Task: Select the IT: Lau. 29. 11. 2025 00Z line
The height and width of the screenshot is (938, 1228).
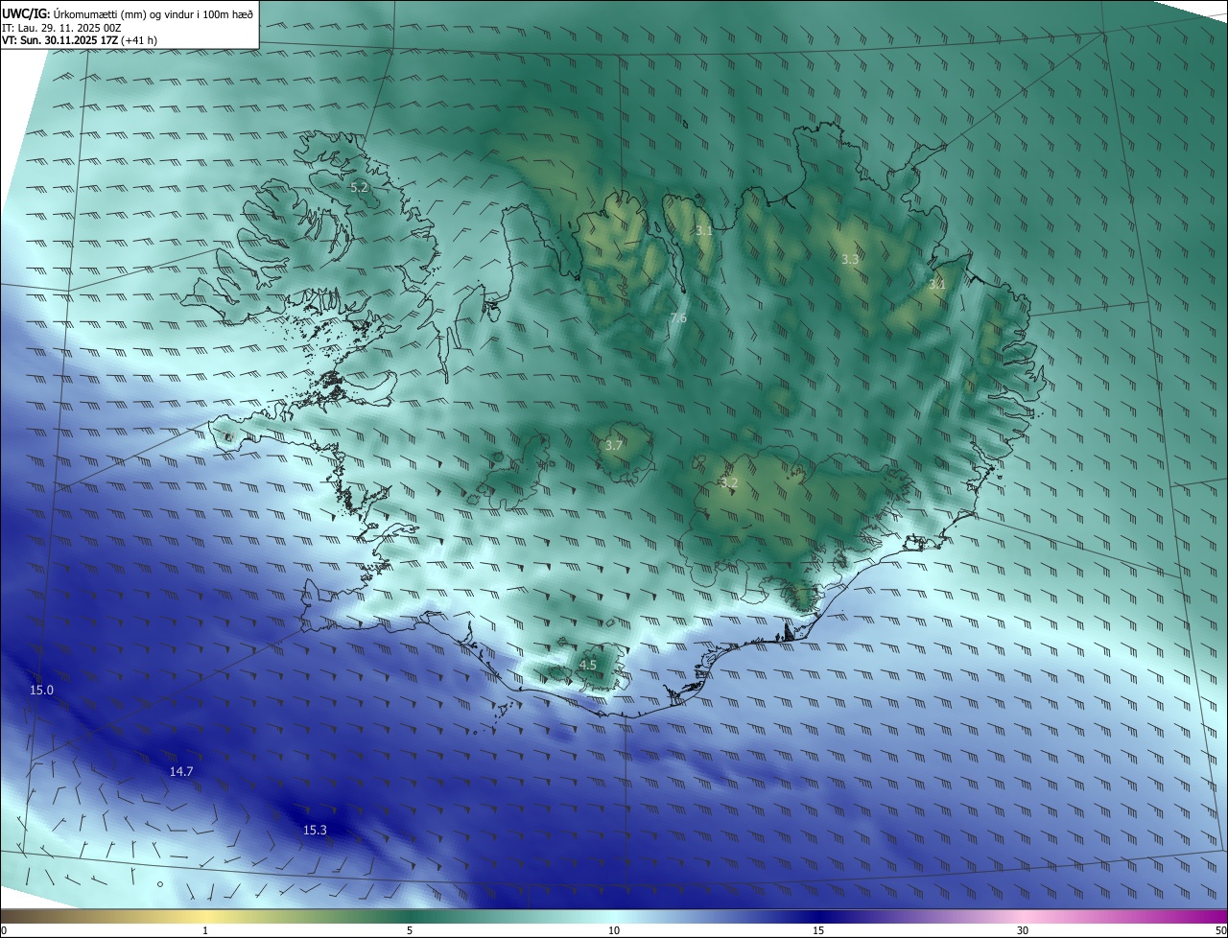Action: [61, 28]
